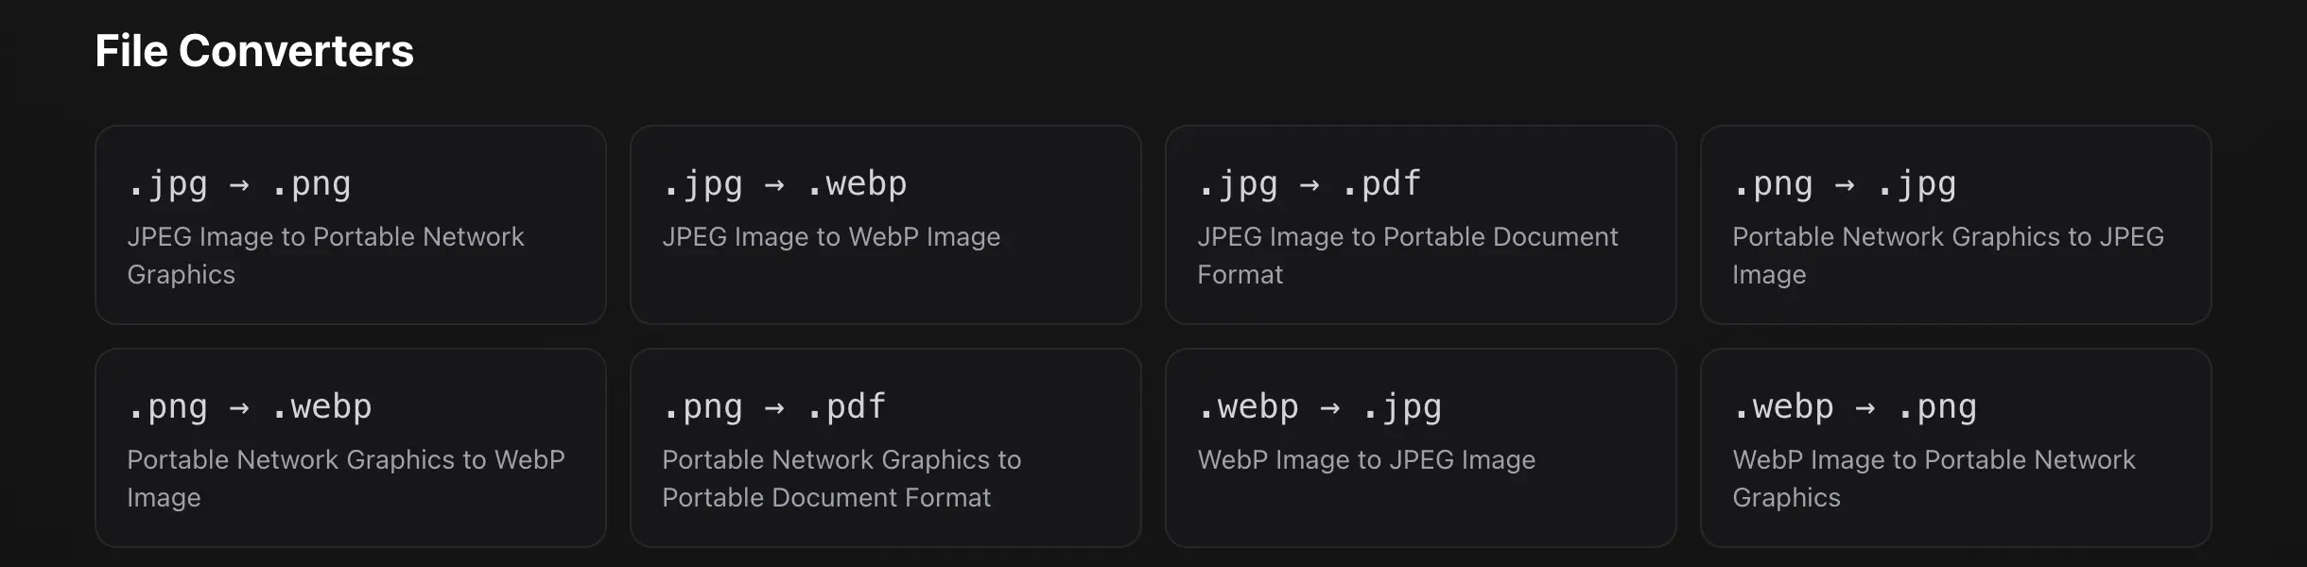Click 'JPEG Image to WebP Image' description
This screenshot has height=567, width=2307.
832,237
